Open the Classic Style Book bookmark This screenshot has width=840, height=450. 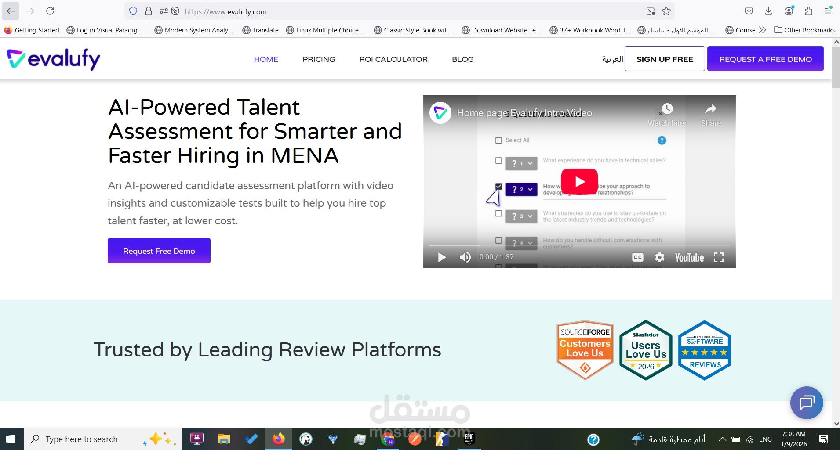[x=413, y=30]
